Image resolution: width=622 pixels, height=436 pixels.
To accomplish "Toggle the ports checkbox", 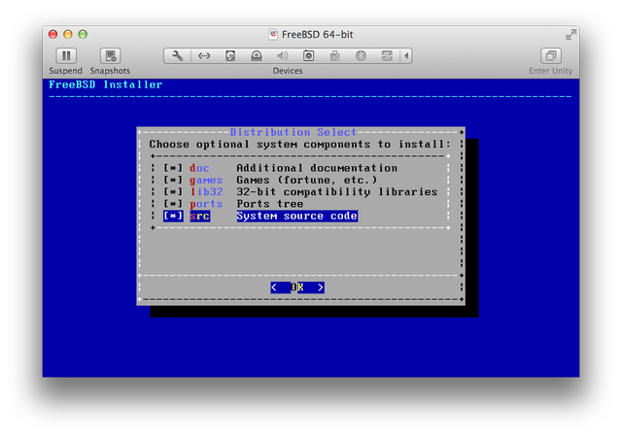I will (x=173, y=204).
